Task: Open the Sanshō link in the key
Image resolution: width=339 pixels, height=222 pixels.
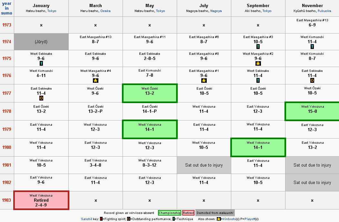Action: [86, 219]
